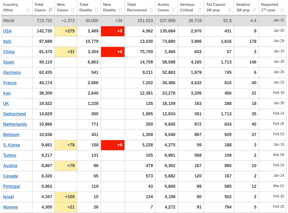This screenshot has height=213, width=288.
Task: Open the Spain country link
Action: point(9,62)
